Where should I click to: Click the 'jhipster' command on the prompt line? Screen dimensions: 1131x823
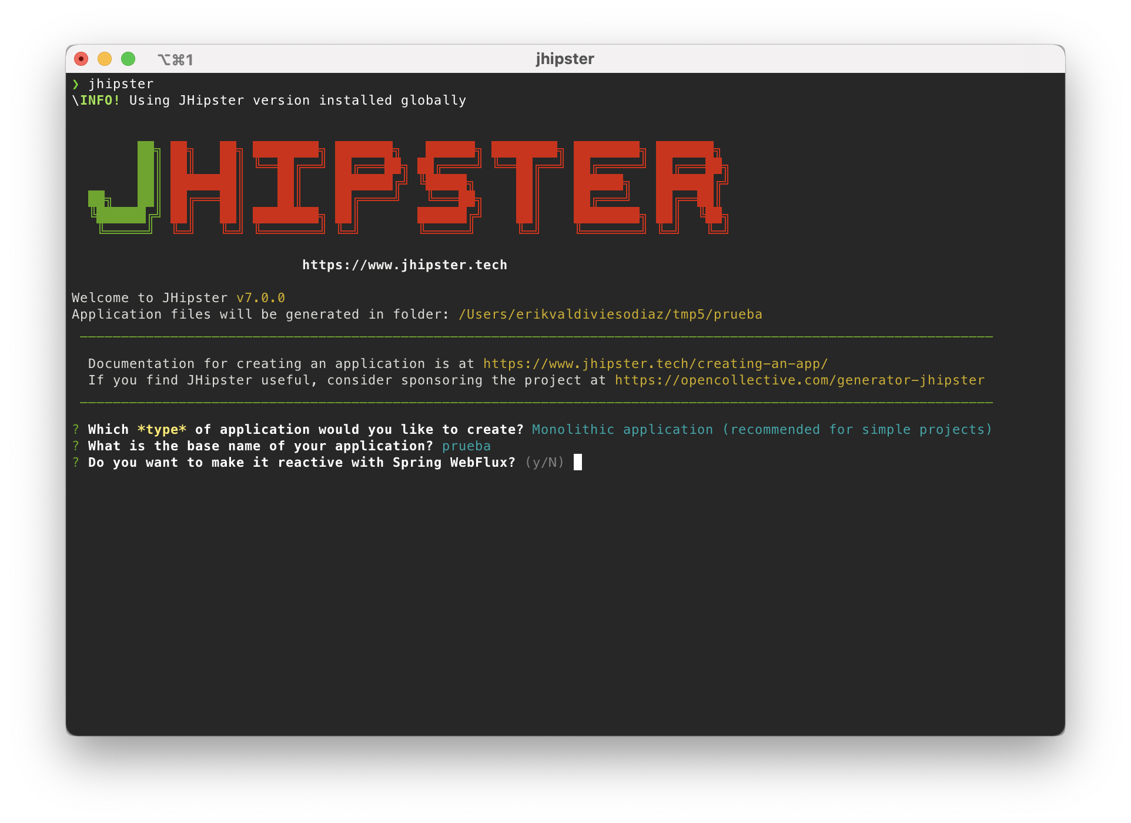[x=121, y=84]
